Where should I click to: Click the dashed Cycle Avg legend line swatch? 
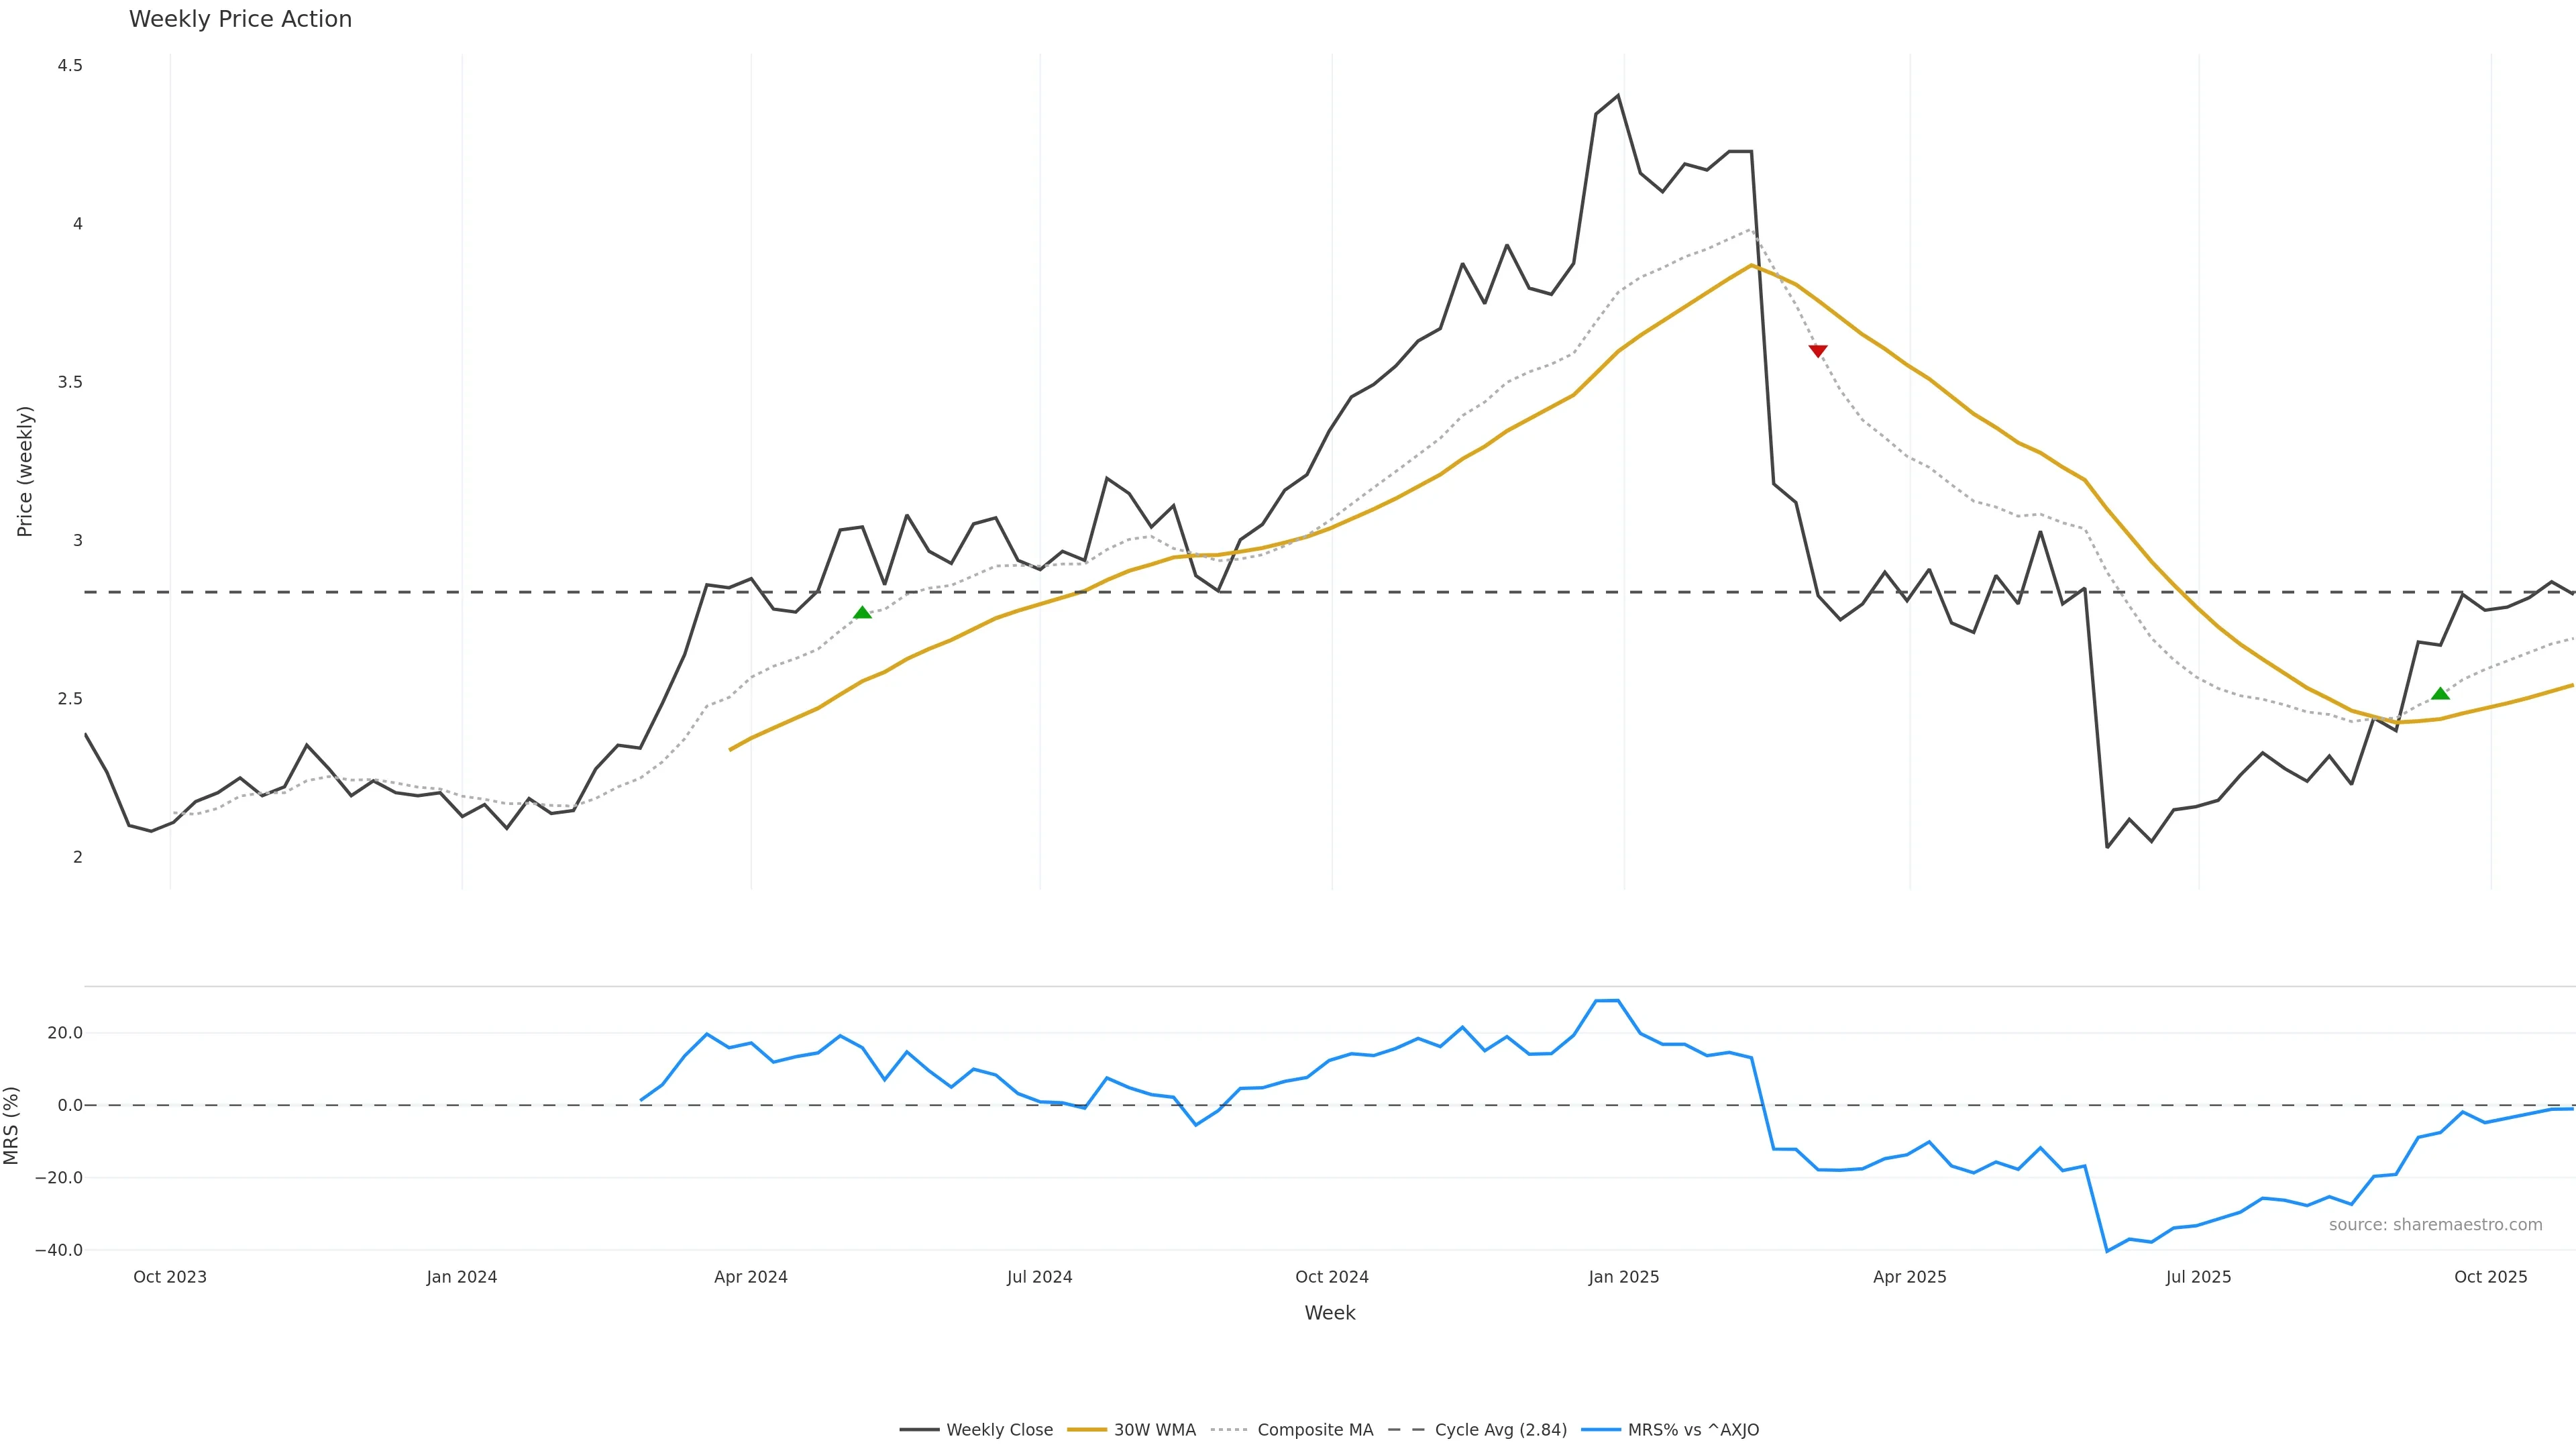pos(1407,1430)
